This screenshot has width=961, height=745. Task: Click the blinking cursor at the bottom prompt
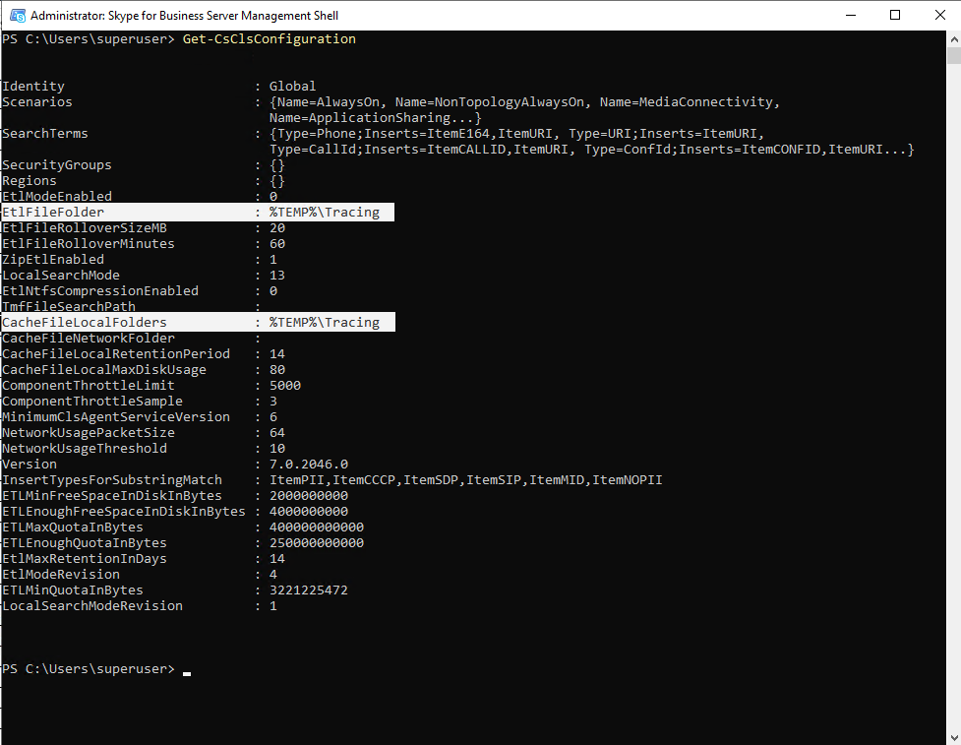click(186, 673)
